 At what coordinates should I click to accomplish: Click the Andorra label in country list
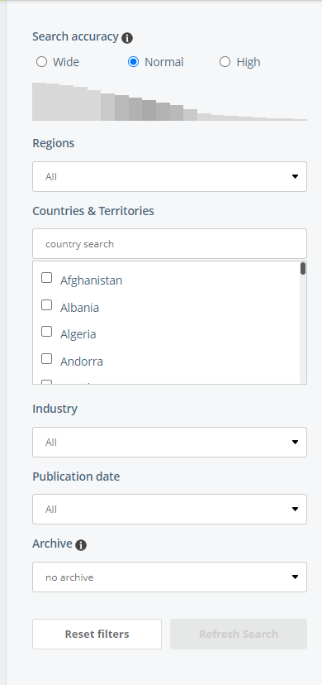point(82,362)
